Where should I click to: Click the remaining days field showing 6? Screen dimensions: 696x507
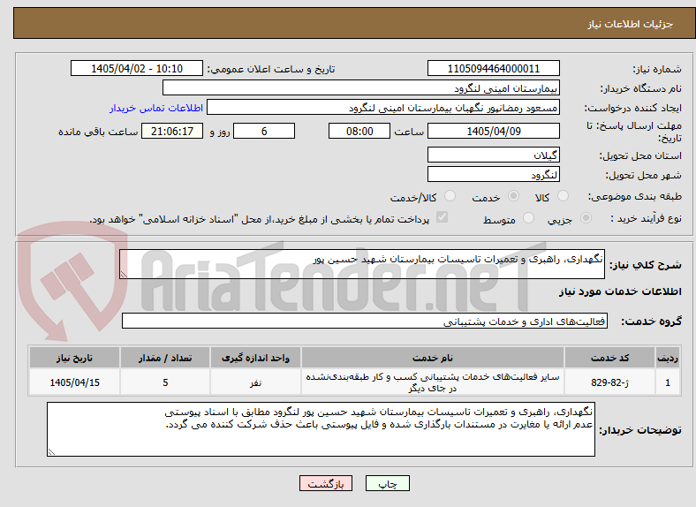click(x=264, y=131)
